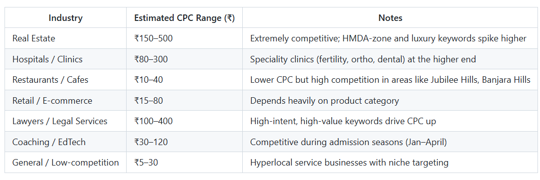
Task: Click the ₹15–80 price range cell
Action: [184, 101]
